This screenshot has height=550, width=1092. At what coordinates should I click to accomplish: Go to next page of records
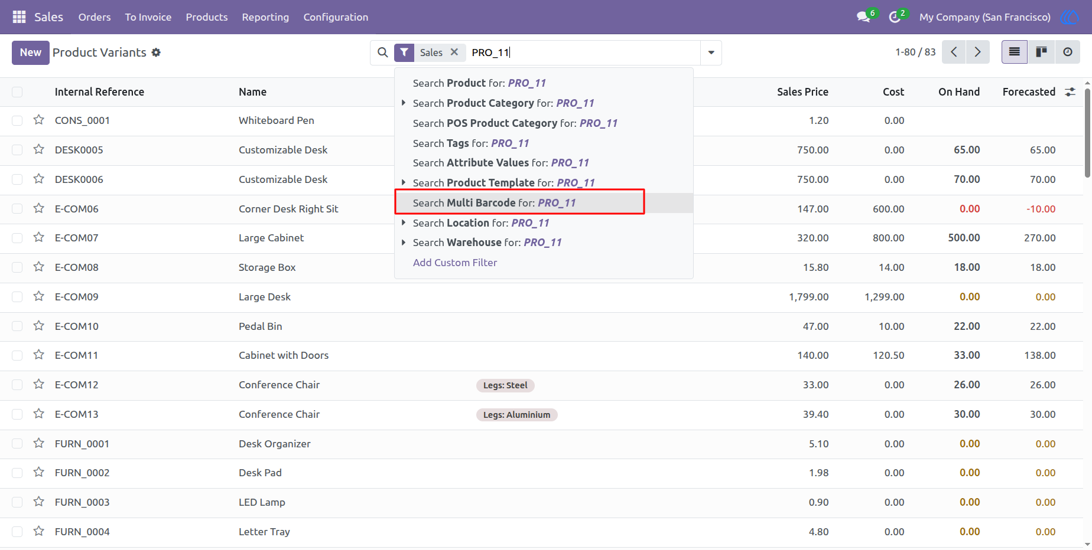(x=978, y=52)
